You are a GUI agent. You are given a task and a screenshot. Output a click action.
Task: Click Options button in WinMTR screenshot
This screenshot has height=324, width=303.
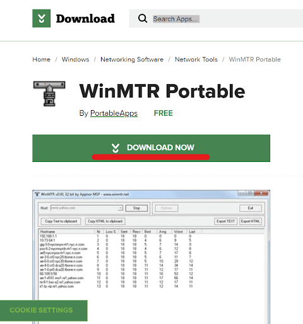(x=167, y=208)
